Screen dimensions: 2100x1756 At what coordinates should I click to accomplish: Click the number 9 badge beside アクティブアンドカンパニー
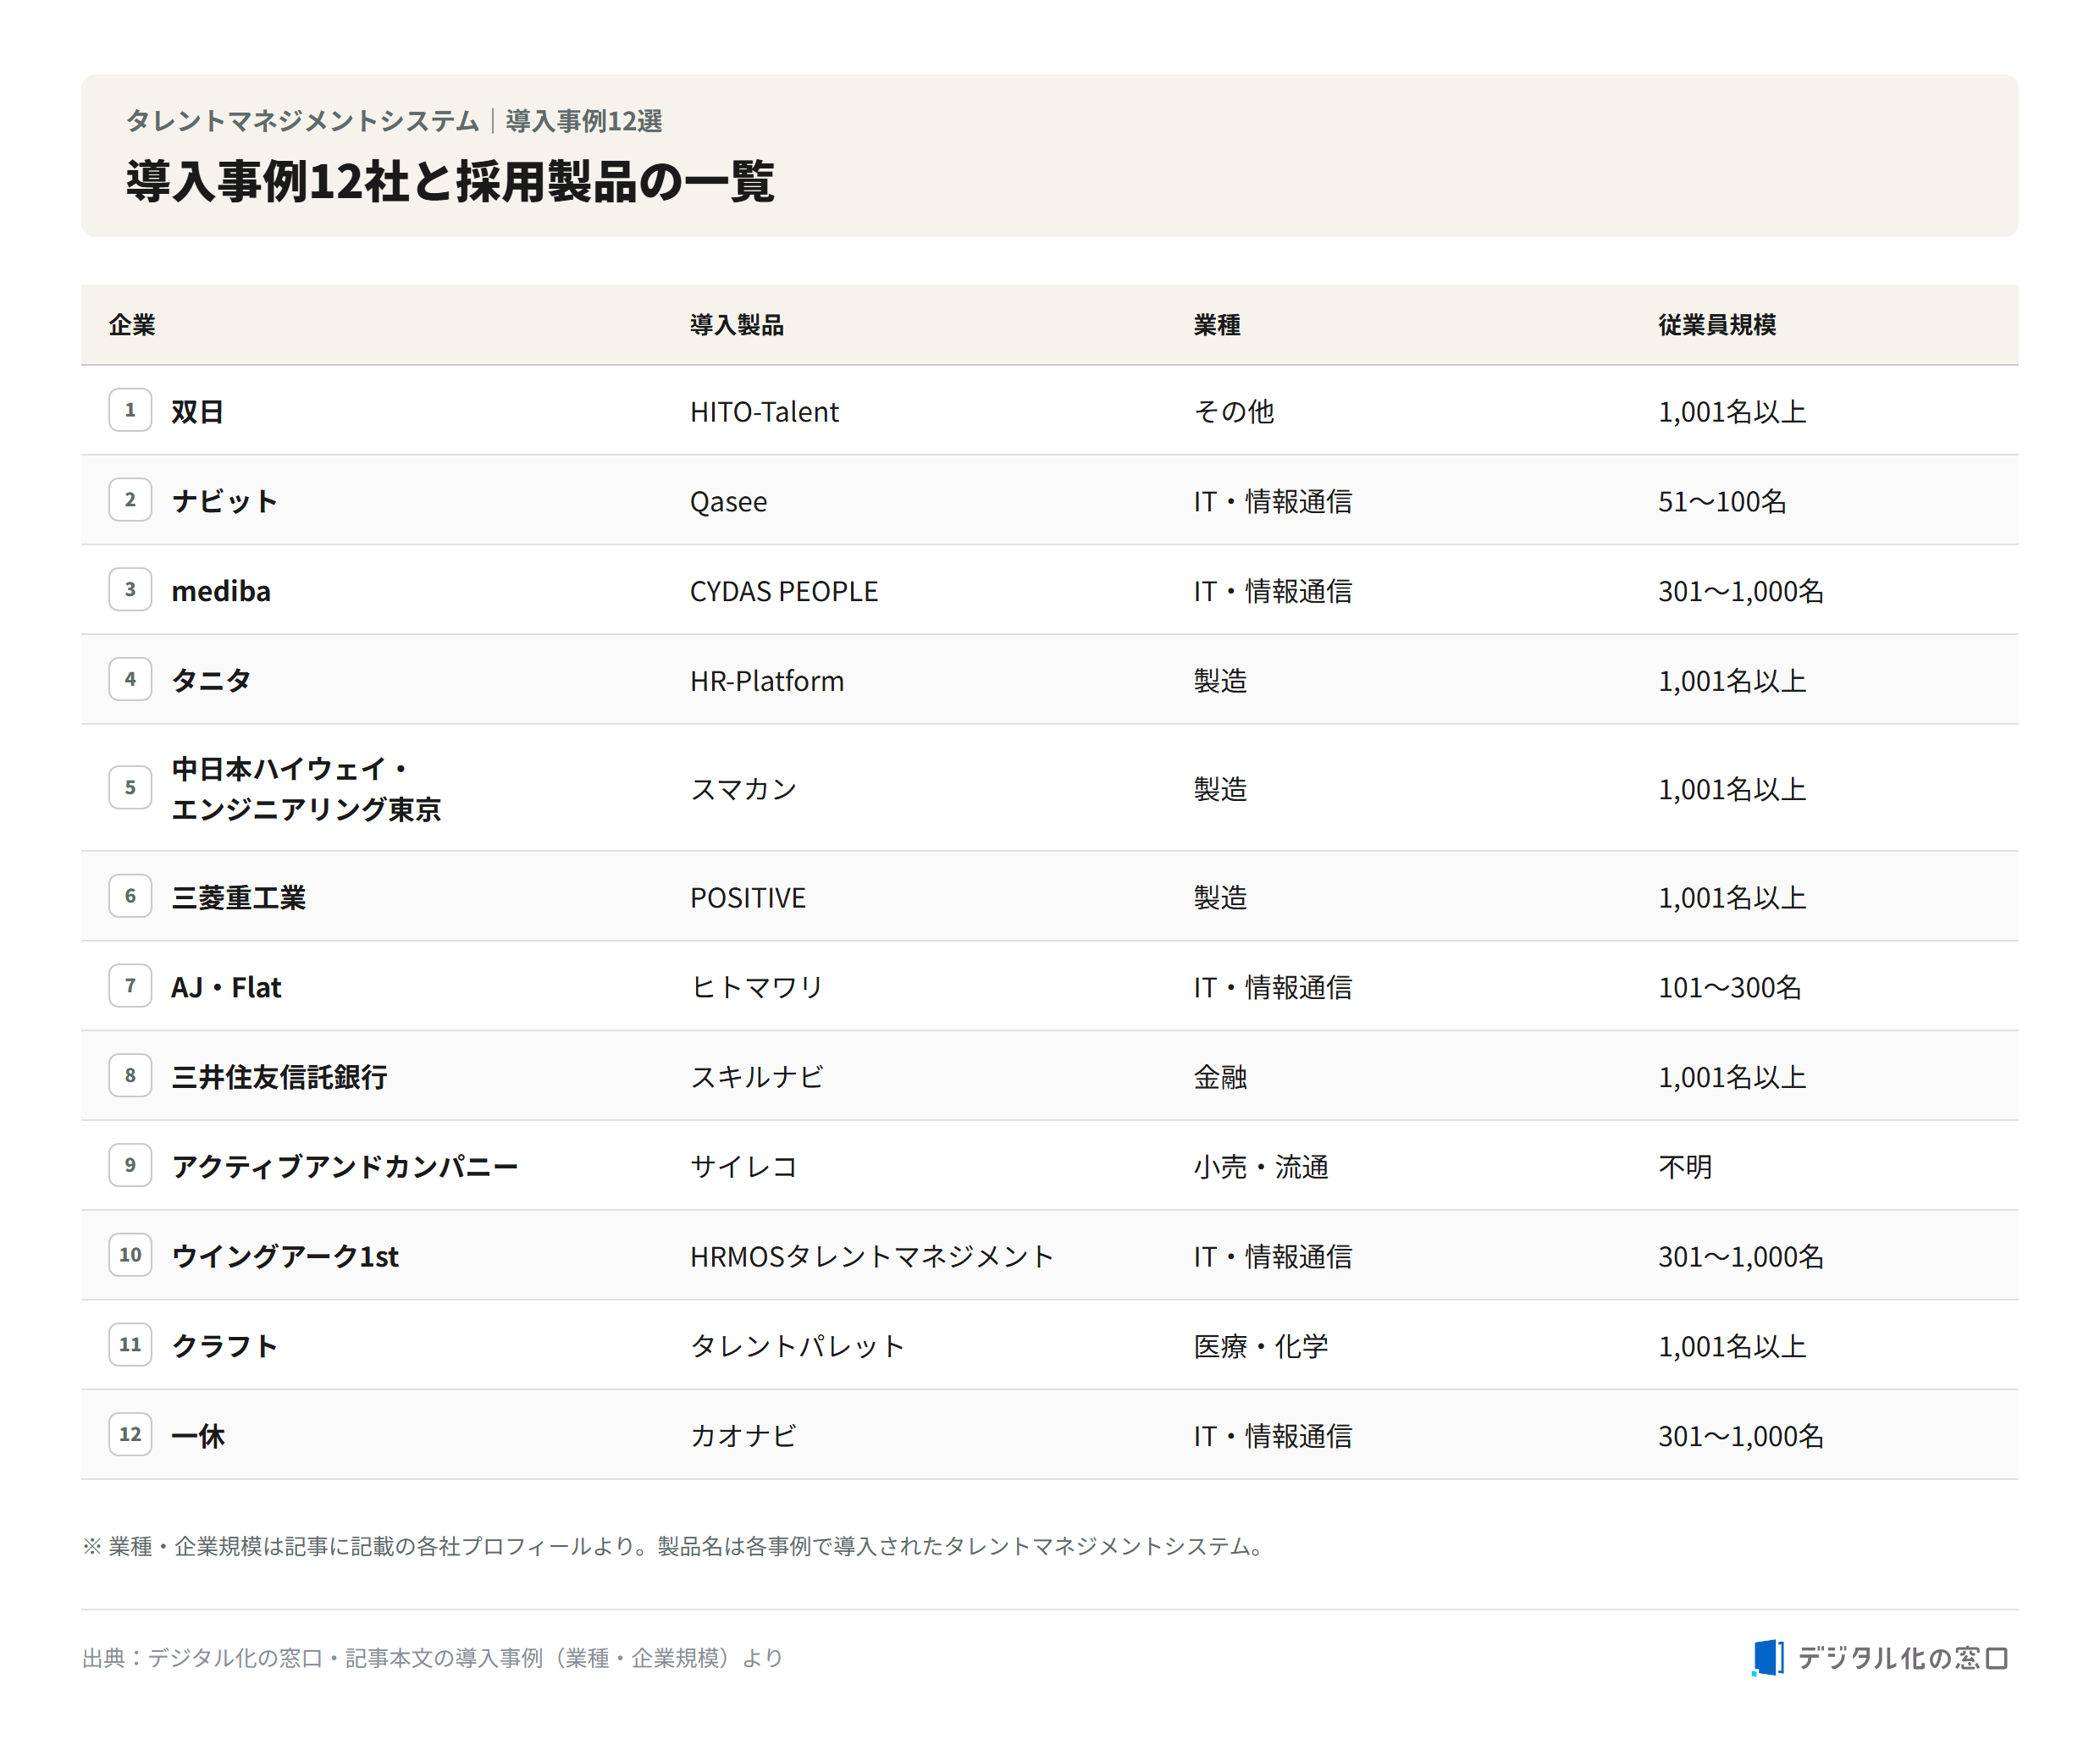pyautogui.click(x=130, y=1165)
